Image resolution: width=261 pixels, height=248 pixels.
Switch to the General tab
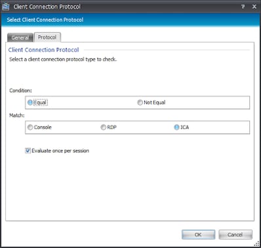coord(20,37)
